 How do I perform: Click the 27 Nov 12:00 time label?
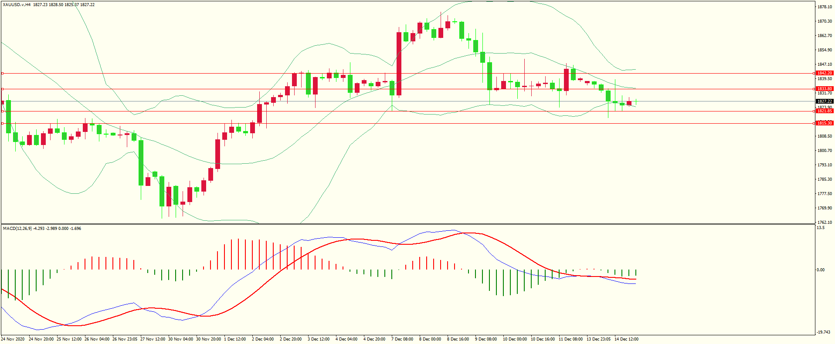pyautogui.click(x=153, y=339)
